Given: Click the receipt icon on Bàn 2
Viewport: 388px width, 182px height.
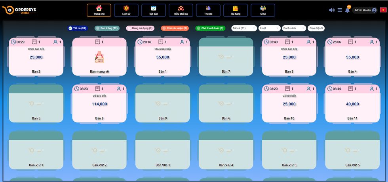Looking at the screenshot, I should click(x=34, y=42).
